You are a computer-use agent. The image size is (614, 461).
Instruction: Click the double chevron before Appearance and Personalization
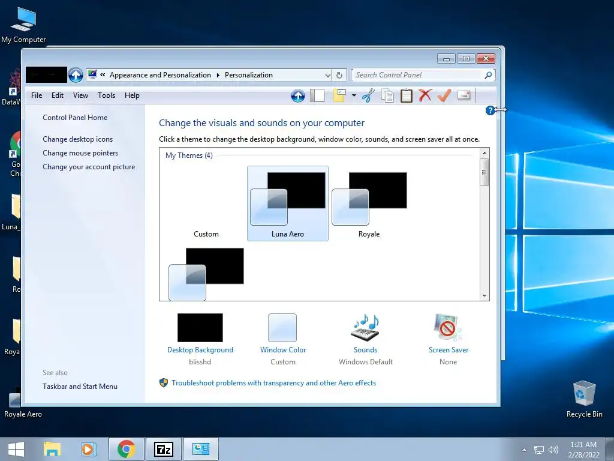point(103,75)
